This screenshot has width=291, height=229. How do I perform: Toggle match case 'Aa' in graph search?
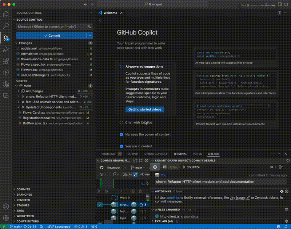(131, 175)
